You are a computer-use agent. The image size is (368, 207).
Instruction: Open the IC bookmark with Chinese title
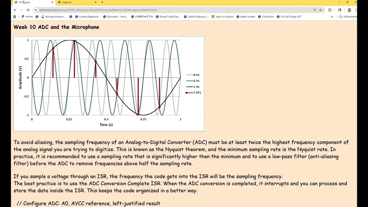pyautogui.click(x=142, y=17)
